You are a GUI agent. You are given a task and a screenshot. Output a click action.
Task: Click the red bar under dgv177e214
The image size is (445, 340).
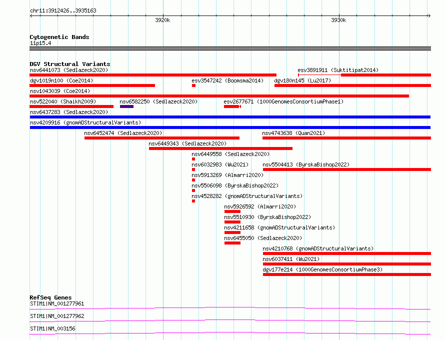(x=347, y=274)
